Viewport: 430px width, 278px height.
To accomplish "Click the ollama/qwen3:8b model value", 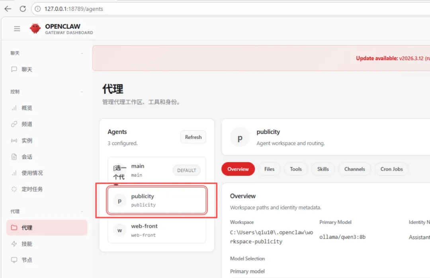I will click(x=342, y=237).
